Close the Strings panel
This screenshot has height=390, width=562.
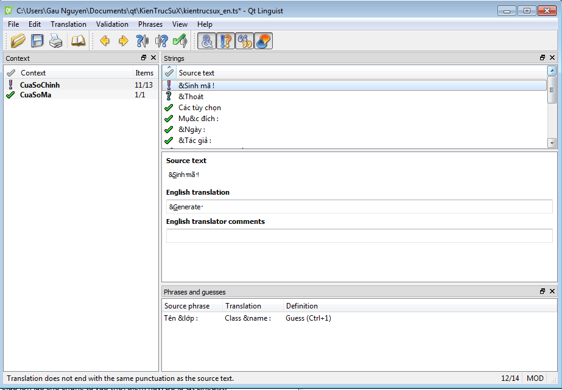[x=552, y=58]
